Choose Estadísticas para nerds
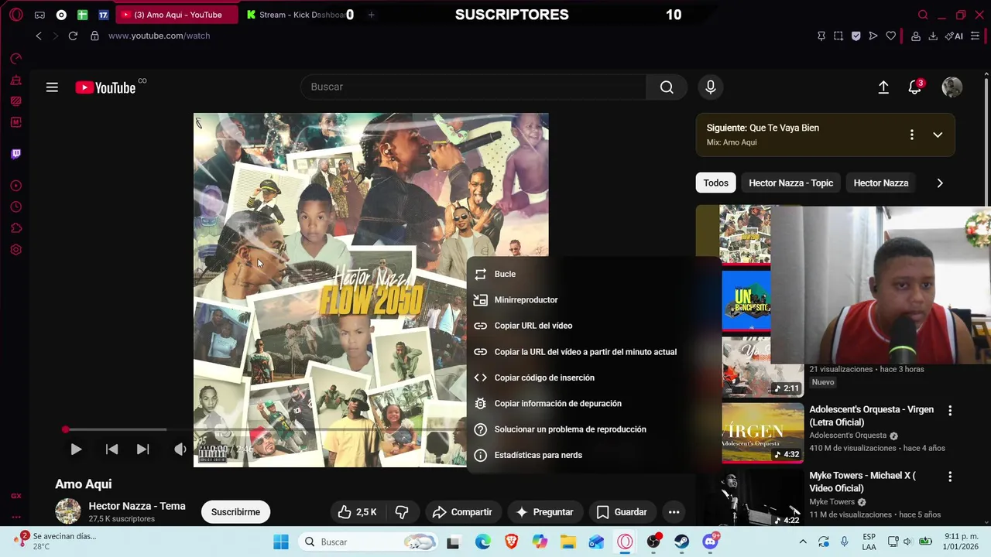991x557 pixels. (x=594, y=455)
